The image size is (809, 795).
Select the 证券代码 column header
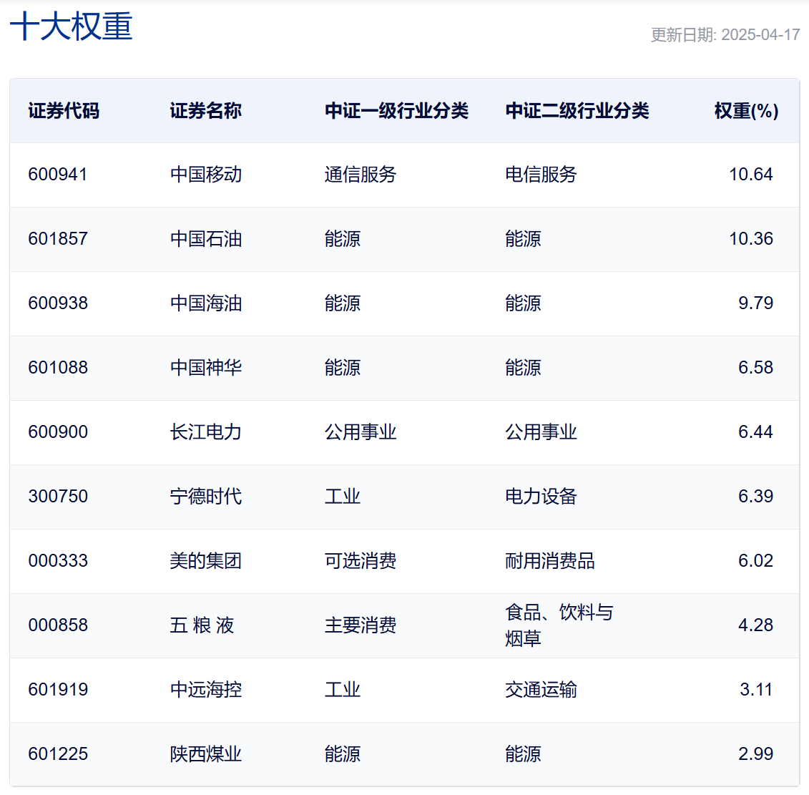[x=64, y=111]
